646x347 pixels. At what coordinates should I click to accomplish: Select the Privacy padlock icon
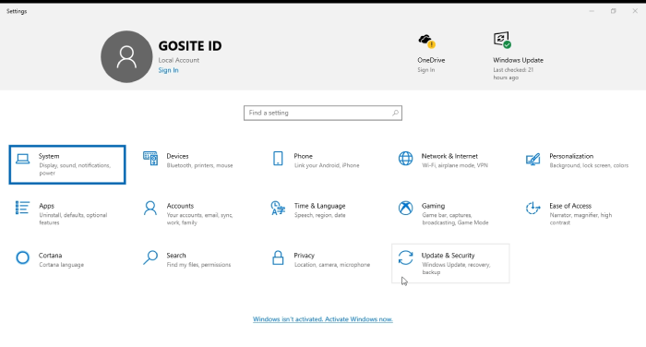point(278,257)
